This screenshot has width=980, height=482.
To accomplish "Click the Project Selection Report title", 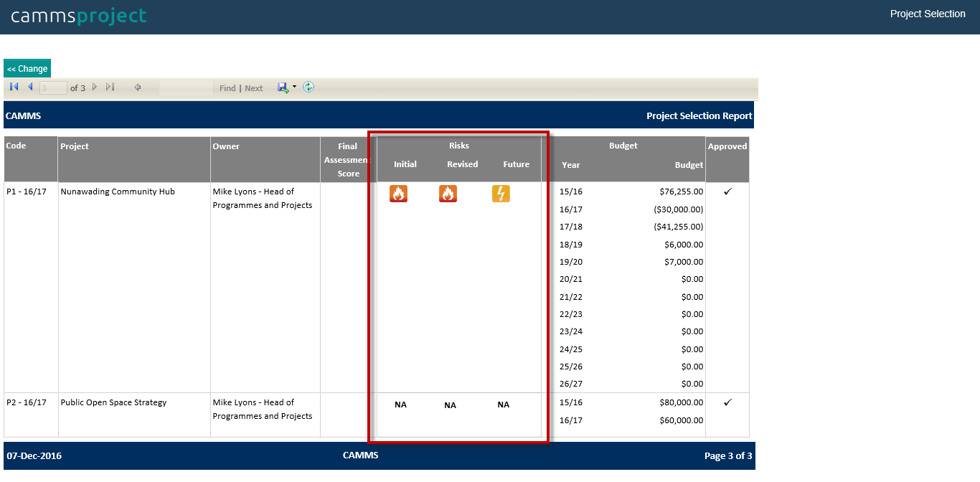I will tap(699, 115).
